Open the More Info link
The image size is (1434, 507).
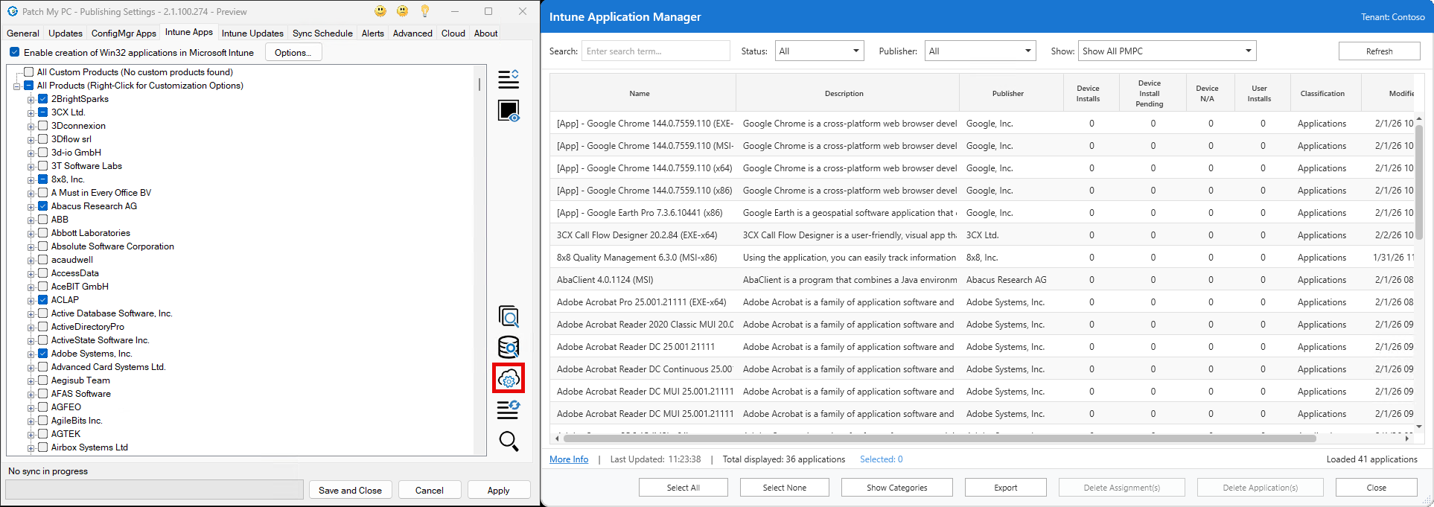pos(569,459)
